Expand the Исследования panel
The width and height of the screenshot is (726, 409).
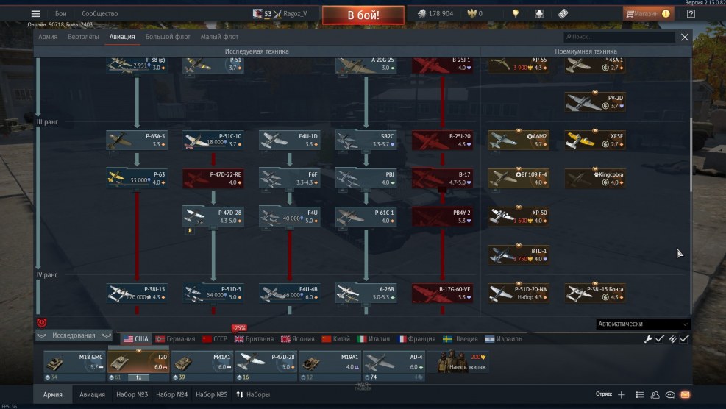coord(74,335)
